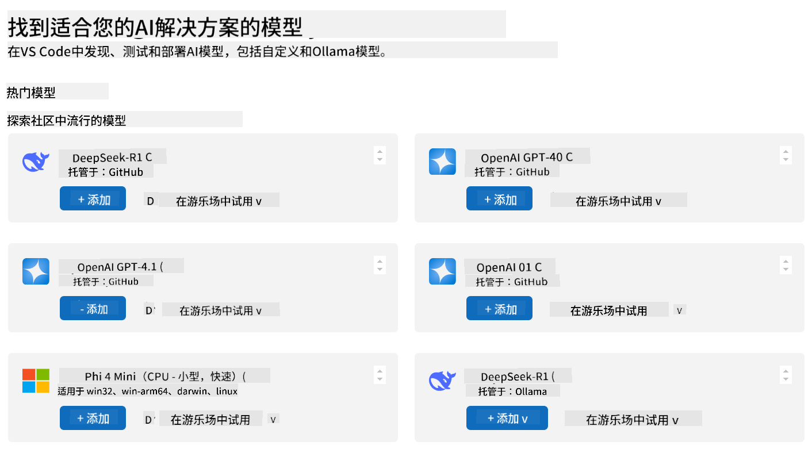This screenshot has width=812, height=453.
Task: Click the stepper arrows on Phi 4 Mini card
Action: (x=379, y=374)
